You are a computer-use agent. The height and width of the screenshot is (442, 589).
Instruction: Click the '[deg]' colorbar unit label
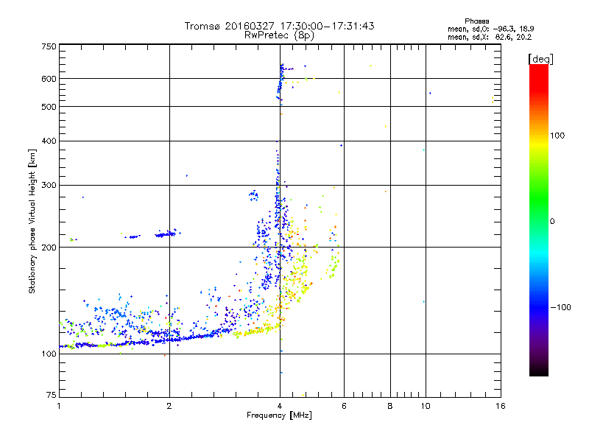point(540,59)
